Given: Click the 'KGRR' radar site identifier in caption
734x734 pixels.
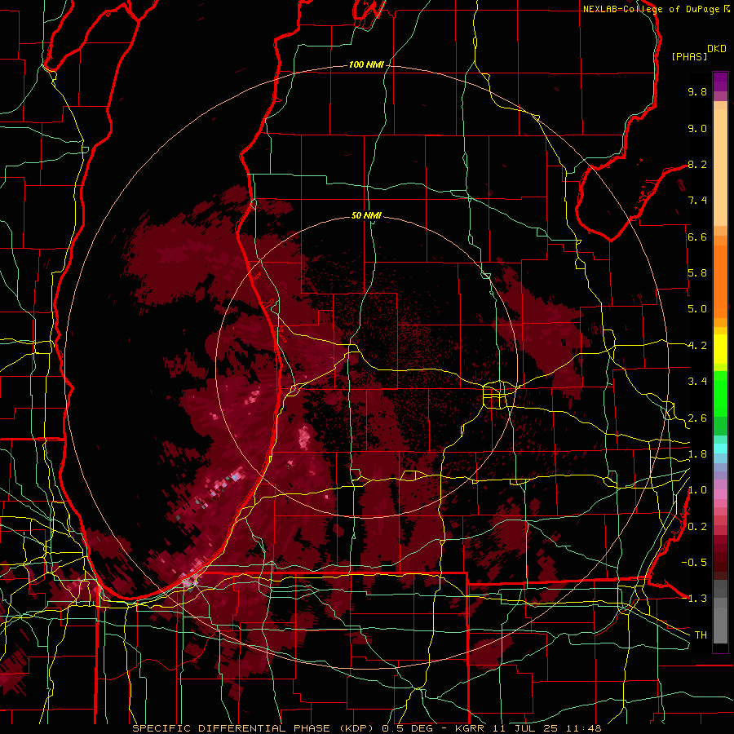Looking at the screenshot, I should 471,728.
